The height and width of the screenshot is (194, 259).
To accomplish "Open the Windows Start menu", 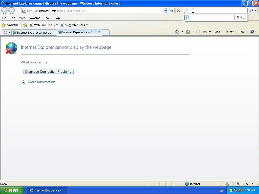I will 12,190.
